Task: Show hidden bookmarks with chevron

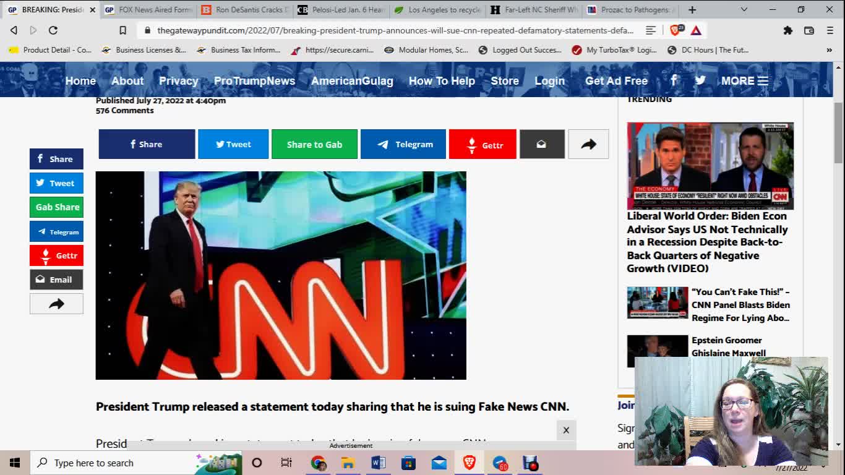Action: (830, 50)
